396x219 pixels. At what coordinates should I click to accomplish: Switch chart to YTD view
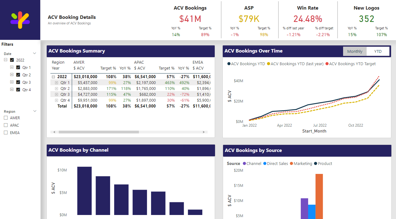point(378,51)
